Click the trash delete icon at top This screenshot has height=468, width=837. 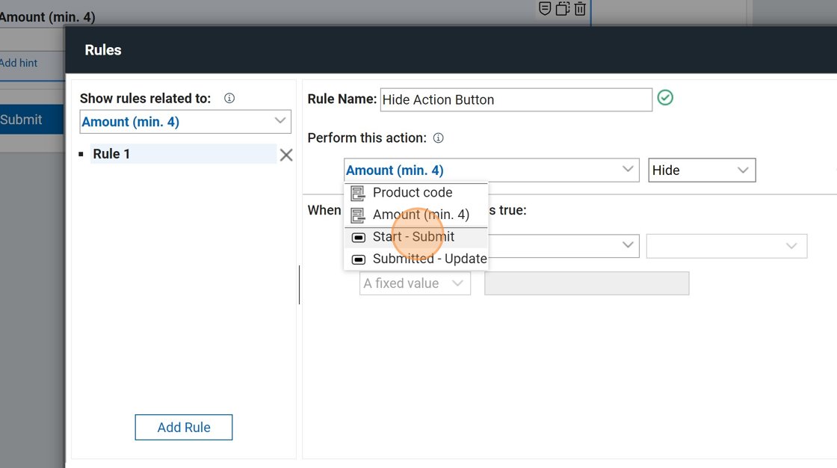tap(580, 9)
